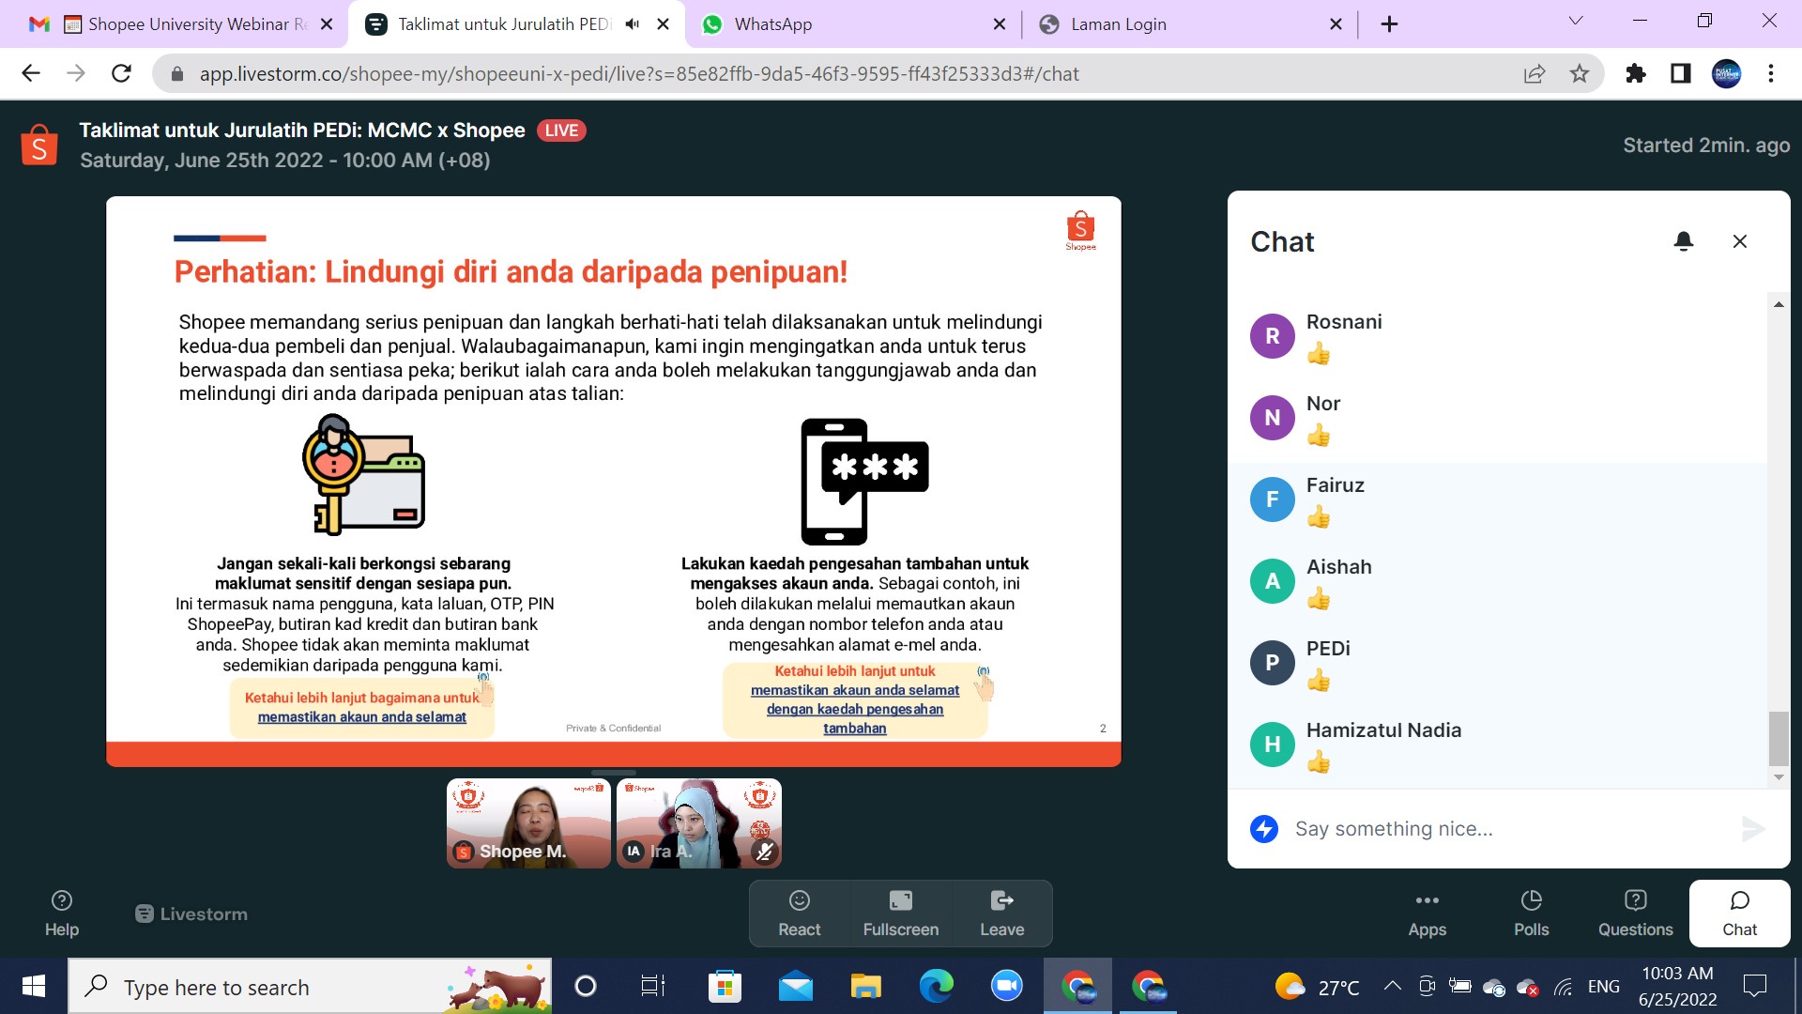View site security lock information

click(176, 73)
